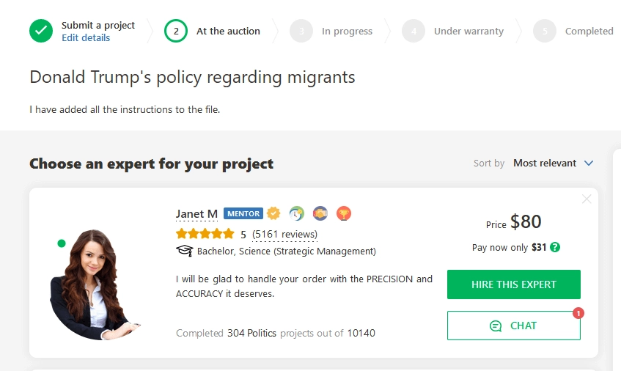Viewport: 621px width, 371px height.
Task: Click the handshake badge icon
Action: [320, 213]
